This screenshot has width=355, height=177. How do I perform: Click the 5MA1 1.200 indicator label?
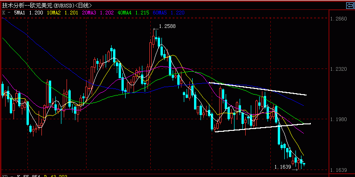(x=28, y=13)
